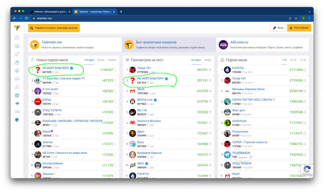324x192 pixels.
Task: Expand the tab search chevron in Chrome
Action: (309, 12)
